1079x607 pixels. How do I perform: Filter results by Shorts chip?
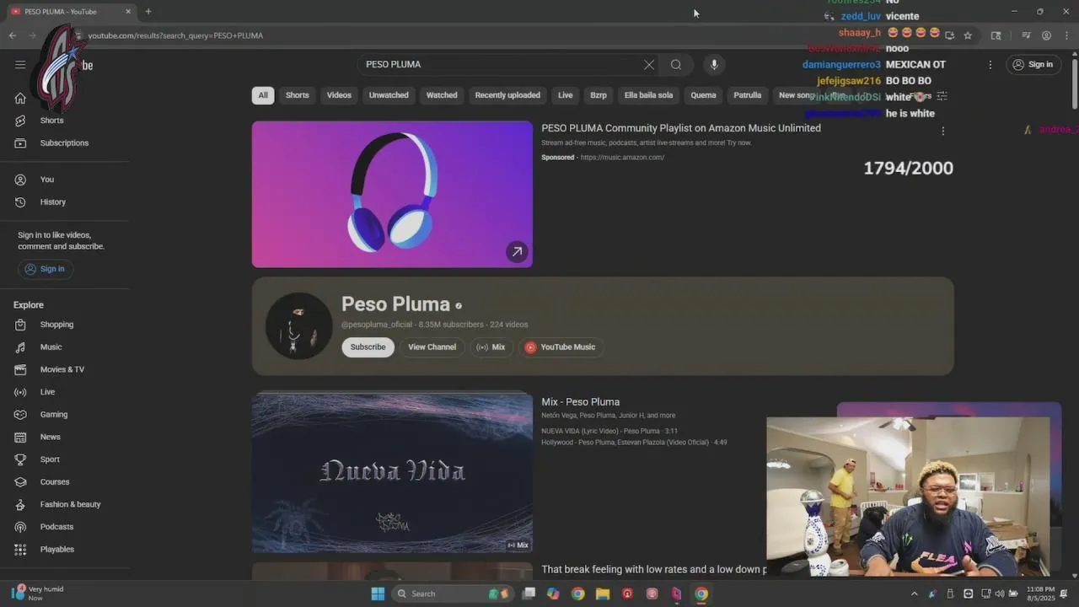click(x=297, y=95)
